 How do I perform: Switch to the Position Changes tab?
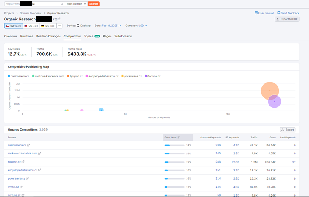pos(48,36)
